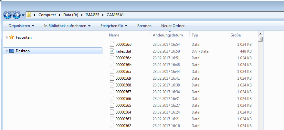Select file name 00000569
The image size is (284, 130).
[x=123, y=78]
